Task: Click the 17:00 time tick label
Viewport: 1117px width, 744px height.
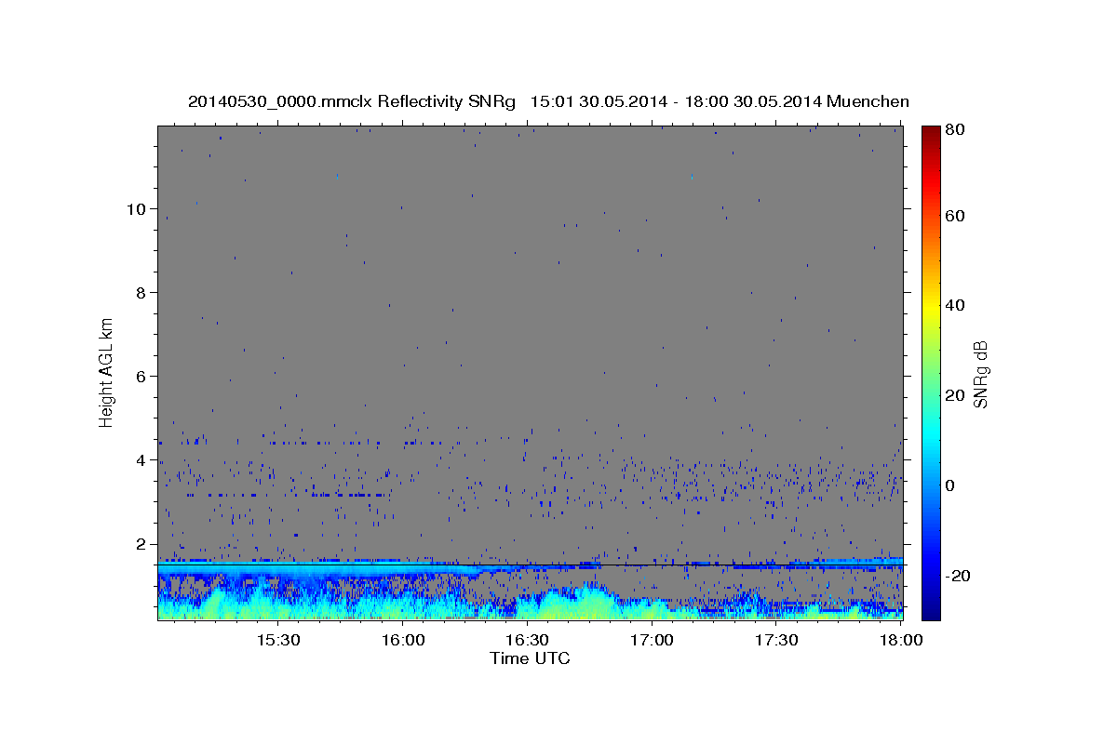Action: point(653,641)
